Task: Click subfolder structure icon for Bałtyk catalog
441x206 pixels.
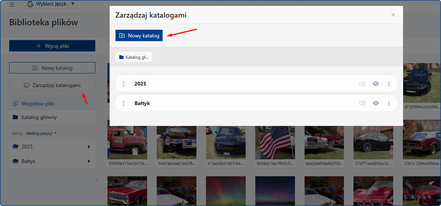Action: [x=362, y=103]
